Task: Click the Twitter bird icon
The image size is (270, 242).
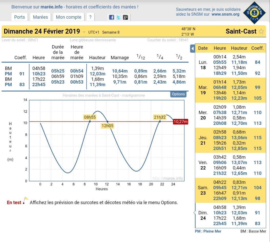Action: (x=118, y=17)
